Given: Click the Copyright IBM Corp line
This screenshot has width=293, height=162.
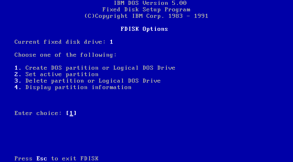Looking at the screenshot, I should tap(146, 16).
